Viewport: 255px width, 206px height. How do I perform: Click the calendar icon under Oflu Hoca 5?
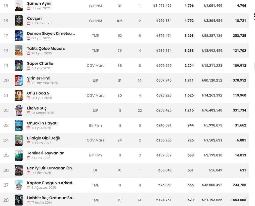coord(29,98)
